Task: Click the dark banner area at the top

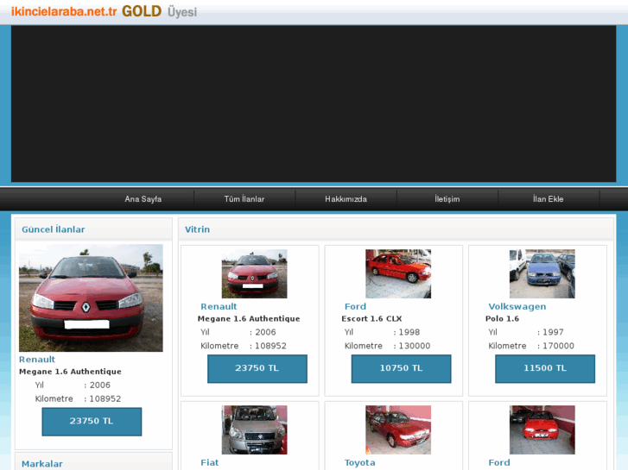Action: click(x=314, y=103)
